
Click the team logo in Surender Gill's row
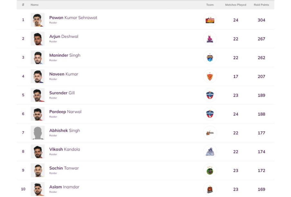[x=210, y=95]
